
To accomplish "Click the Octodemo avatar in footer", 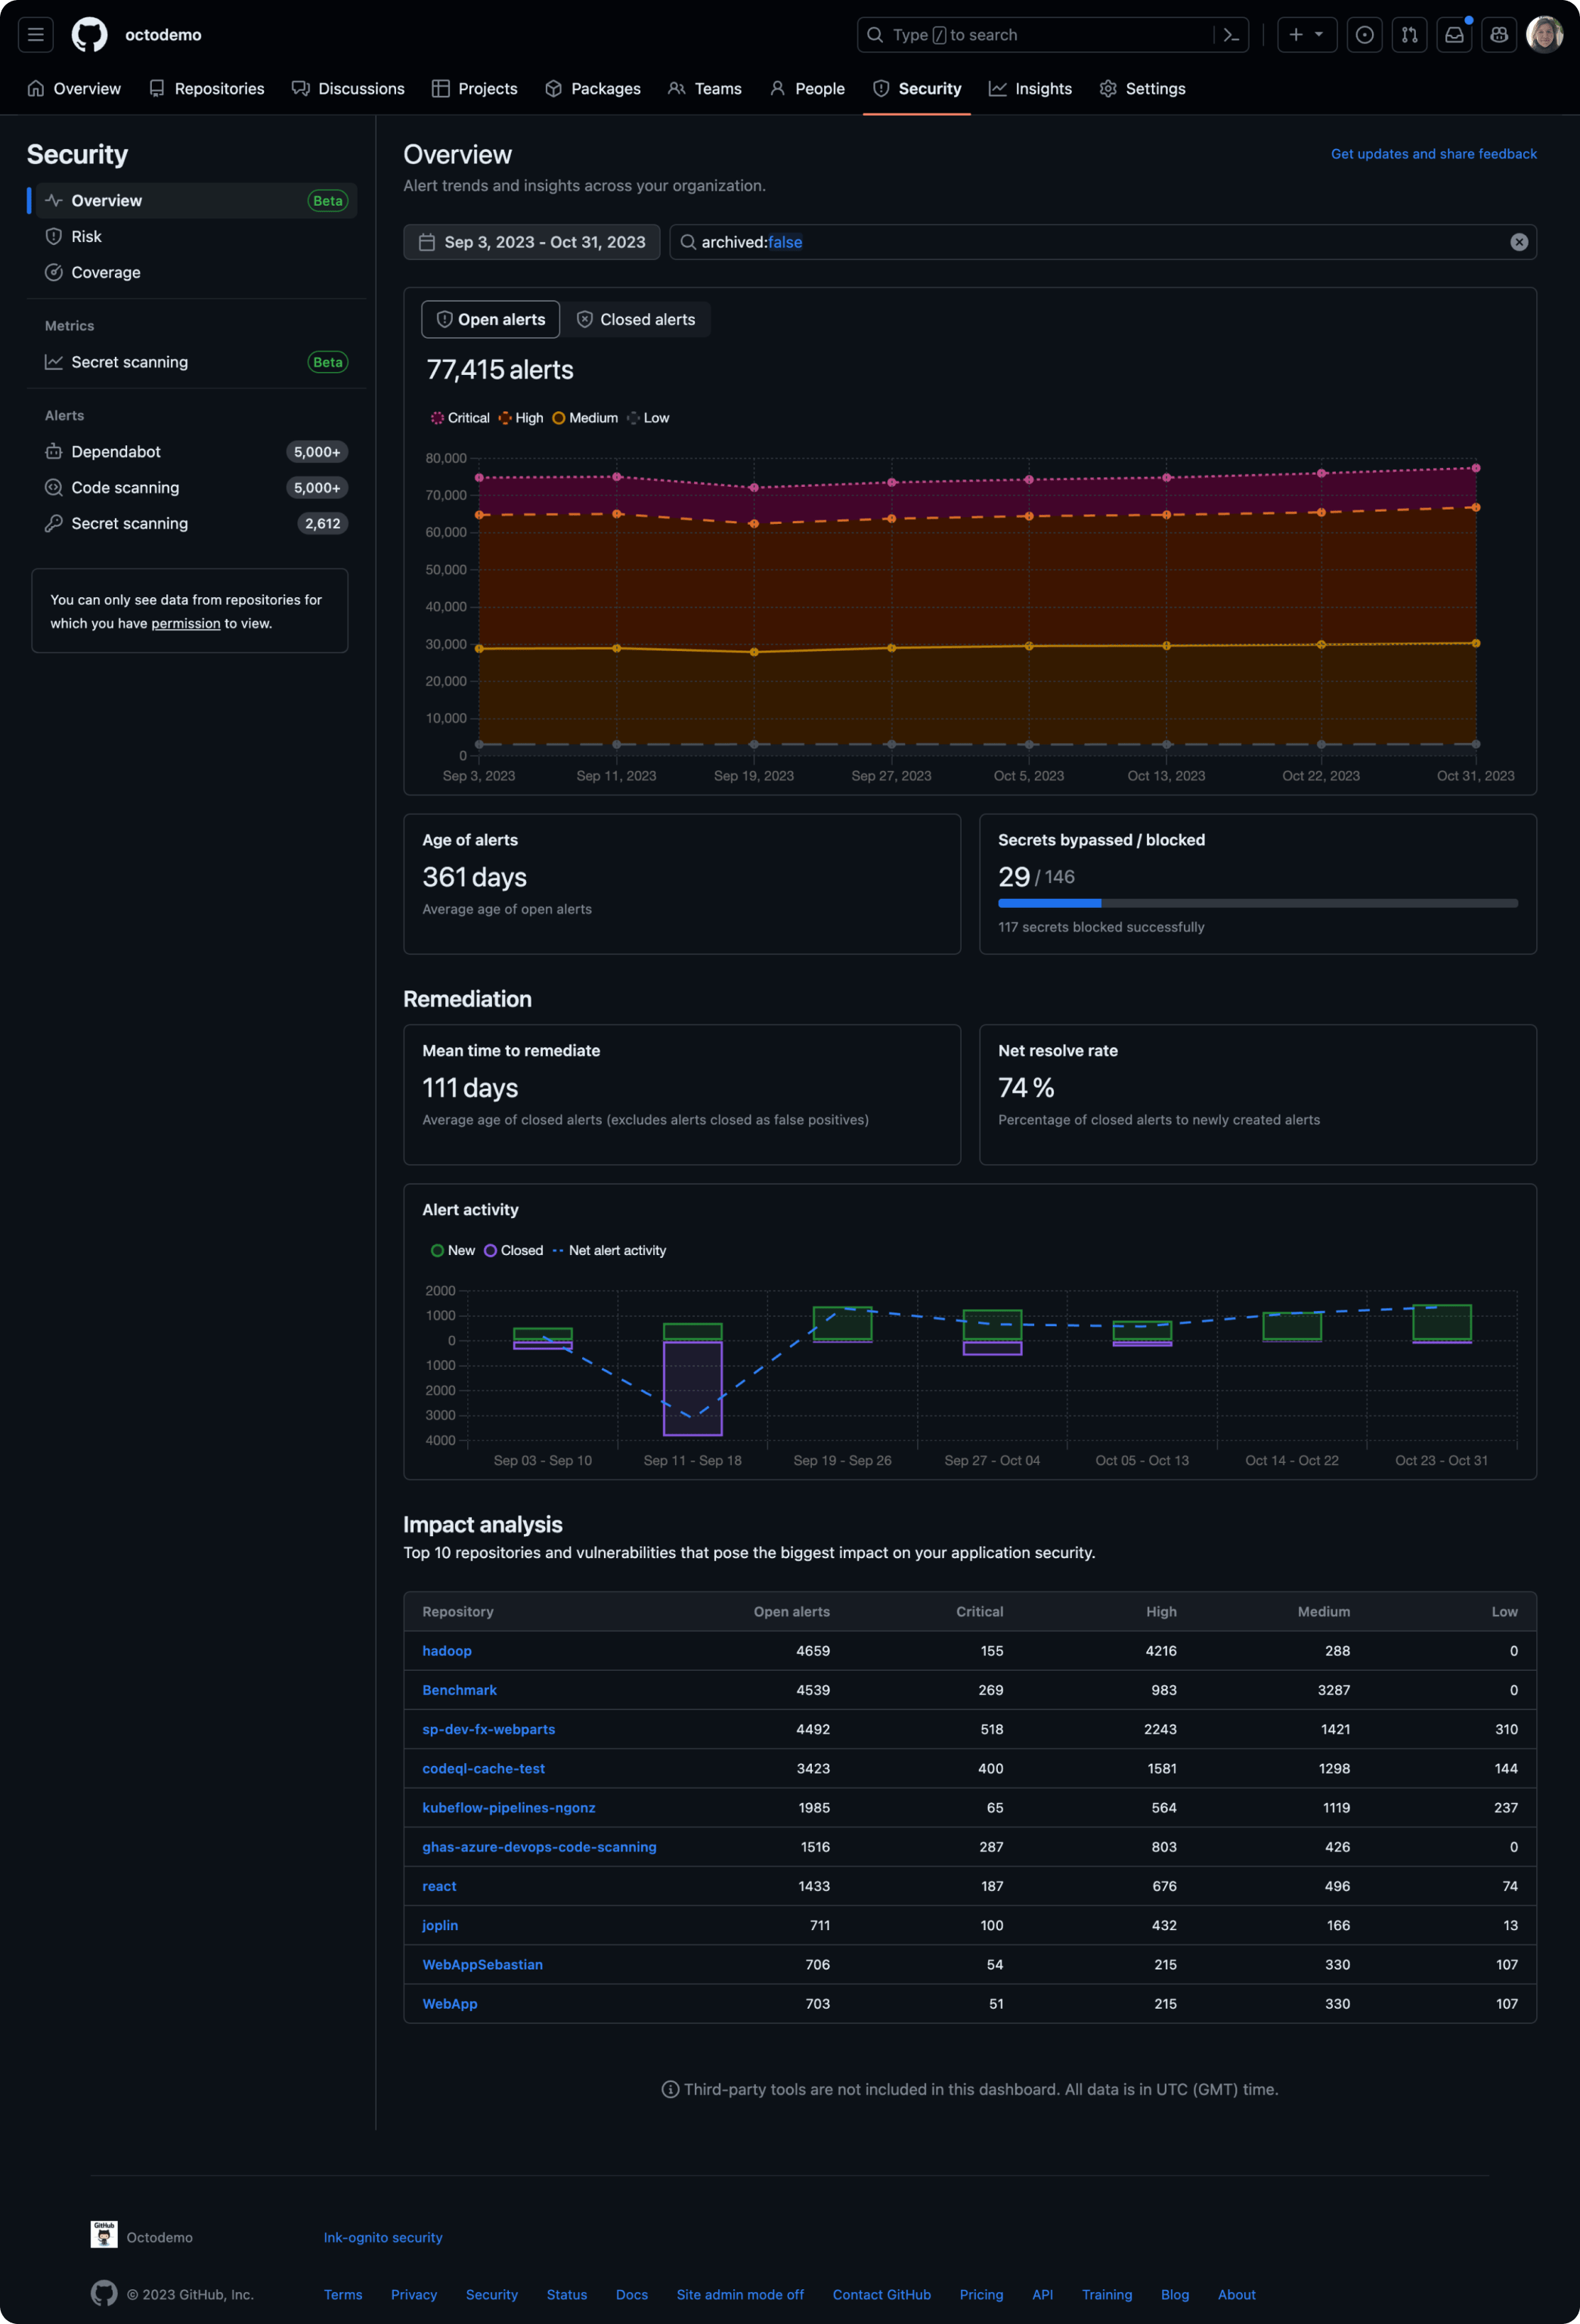I will point(104,2234).
